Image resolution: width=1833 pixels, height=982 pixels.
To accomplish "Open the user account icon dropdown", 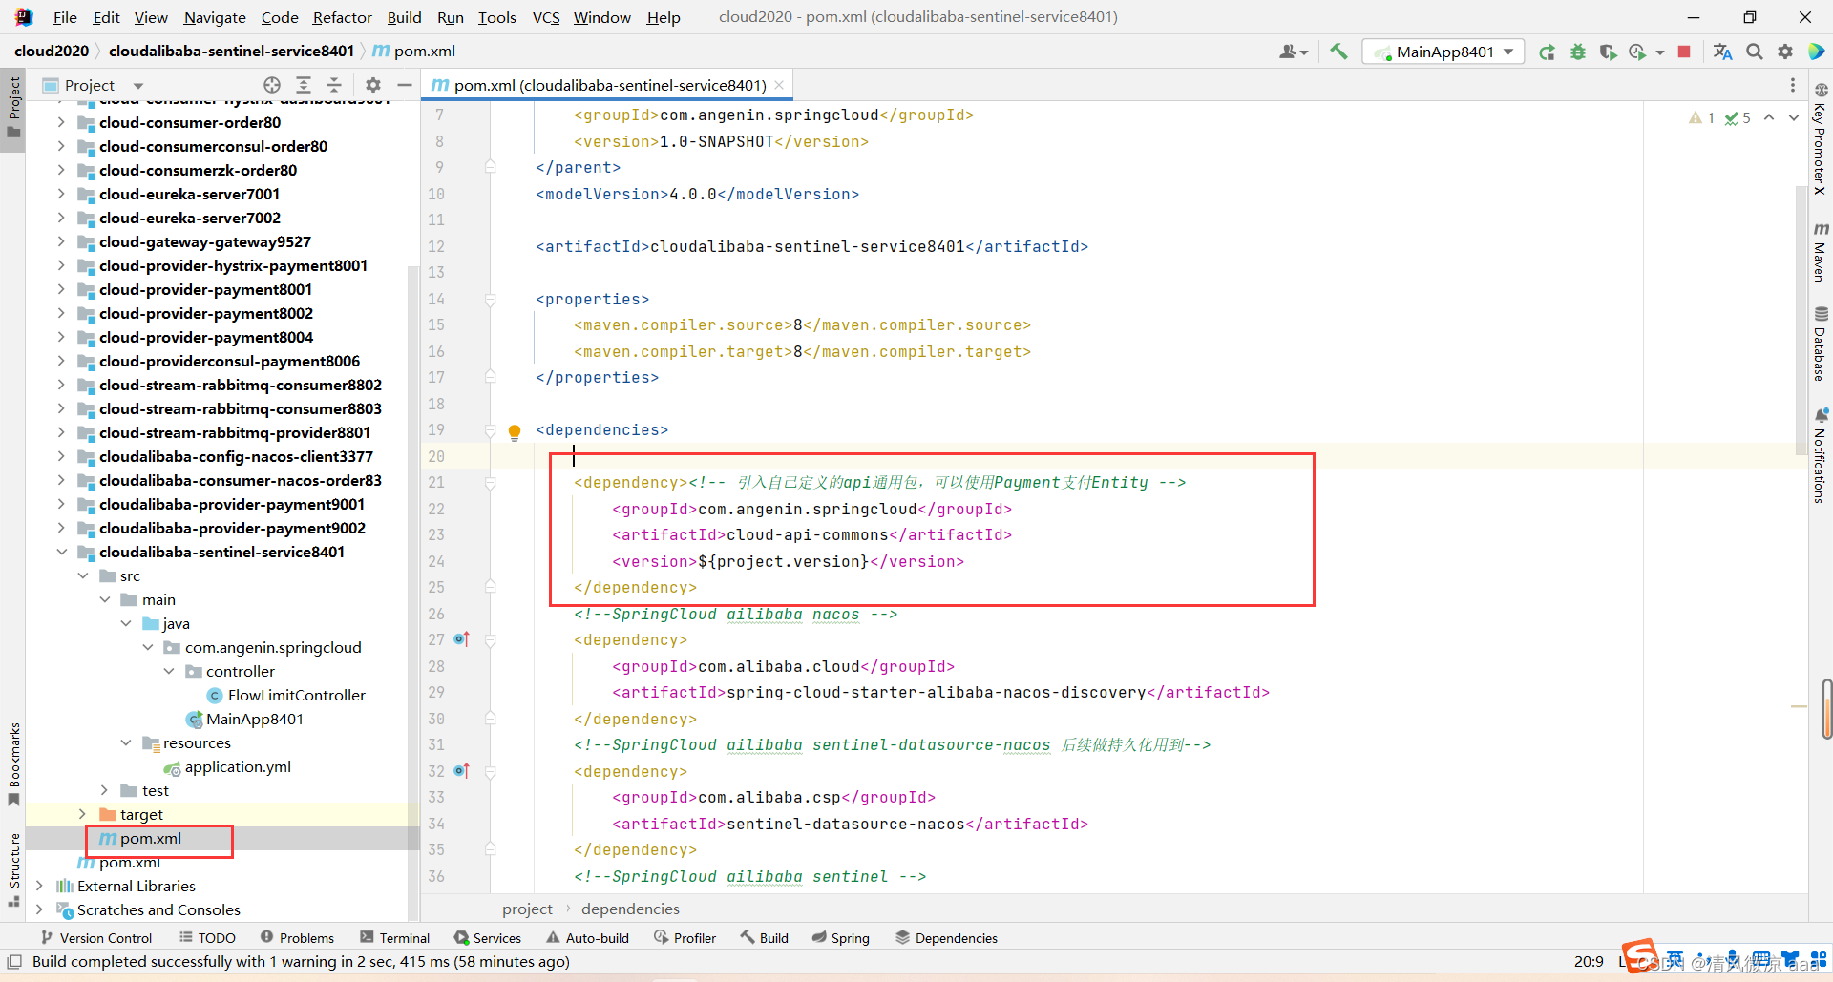I will (1293, 52).
